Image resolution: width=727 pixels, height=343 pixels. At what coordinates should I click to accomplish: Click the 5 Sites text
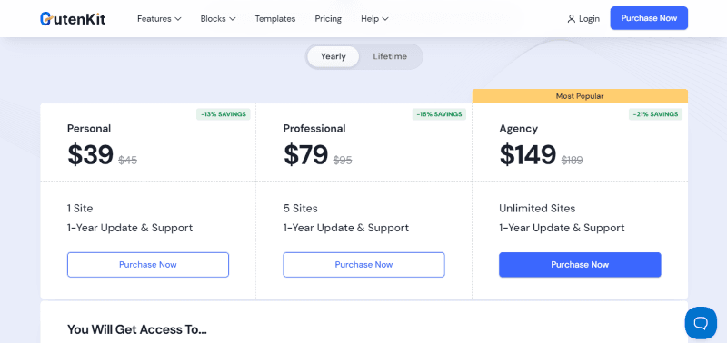pos(301,209)
